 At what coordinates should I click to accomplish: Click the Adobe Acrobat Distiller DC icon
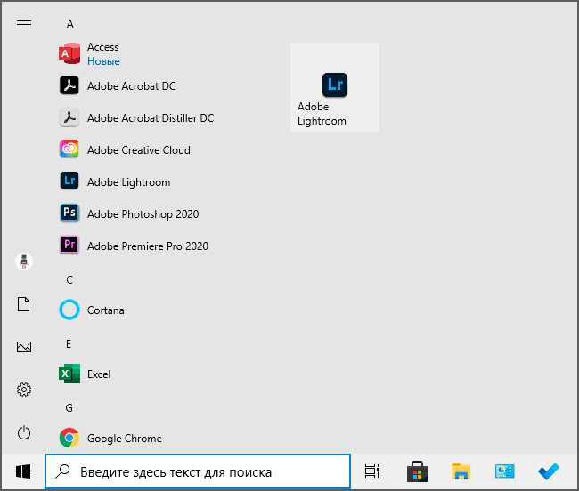(x=69, y=117)
